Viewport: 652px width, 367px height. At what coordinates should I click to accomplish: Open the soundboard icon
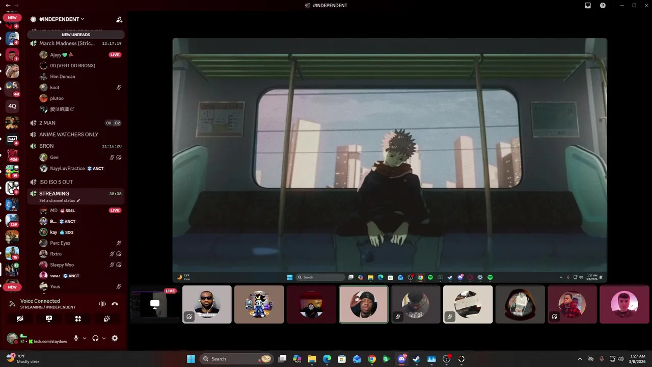pos(107,319)
